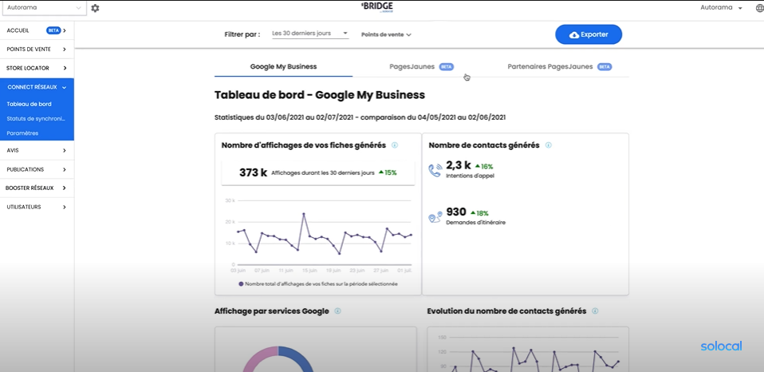Click the donut chart under Affichage par services

tap(278, 358)
